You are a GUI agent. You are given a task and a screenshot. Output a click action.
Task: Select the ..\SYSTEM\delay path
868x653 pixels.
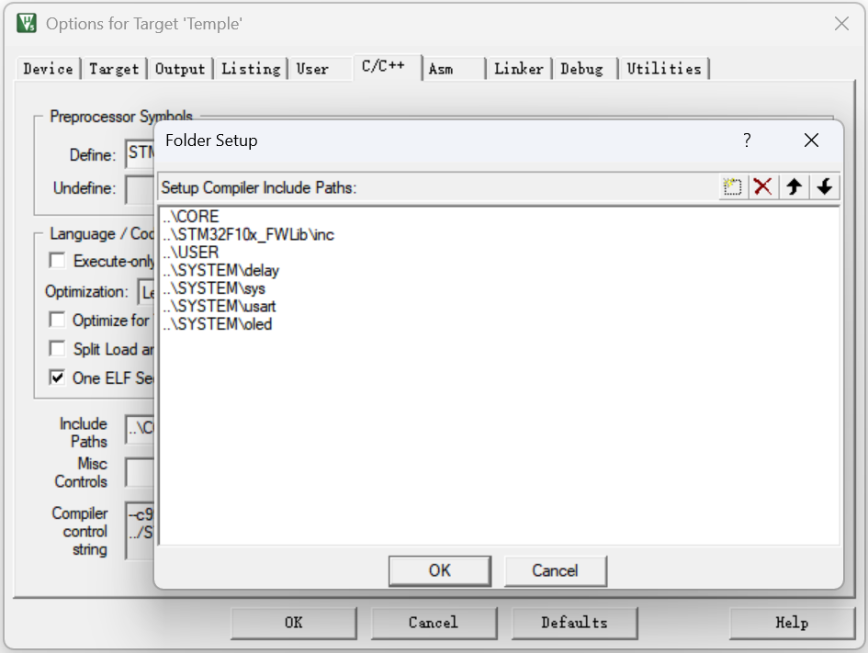pyautogui.click(x=220, y=271)
